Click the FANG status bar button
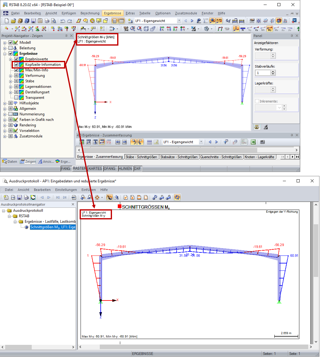Viewport: 321px width, 358px height. [x=66, y=168]
